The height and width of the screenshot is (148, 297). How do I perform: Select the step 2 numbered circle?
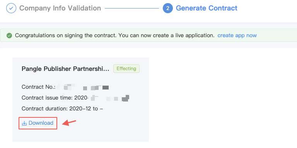[167, 8]
